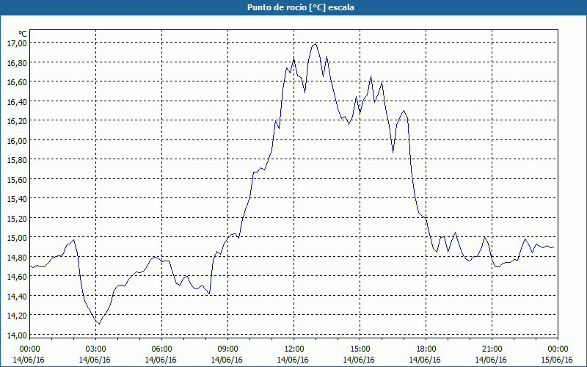The height and width of the screenshot is (367, 587).
Task: Select the 06:00 time label
Action: pos(161,349)
